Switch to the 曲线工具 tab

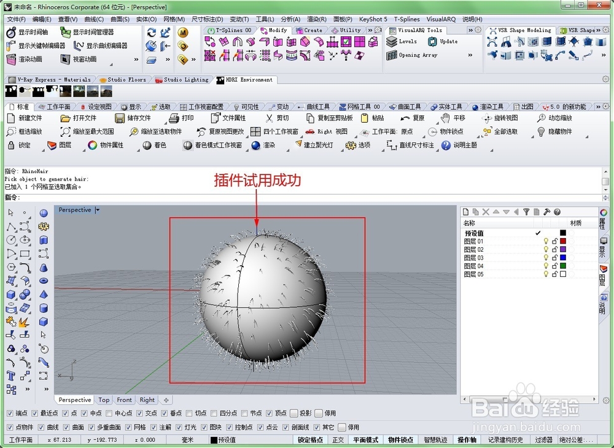[314, 107]
